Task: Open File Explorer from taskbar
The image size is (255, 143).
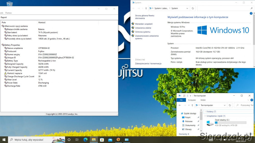Action: [94, 140]
